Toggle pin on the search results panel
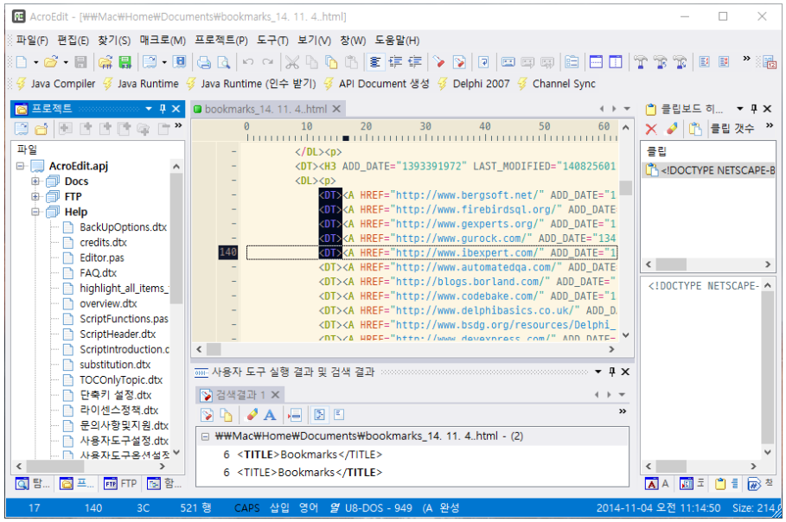 pos(612,372)
